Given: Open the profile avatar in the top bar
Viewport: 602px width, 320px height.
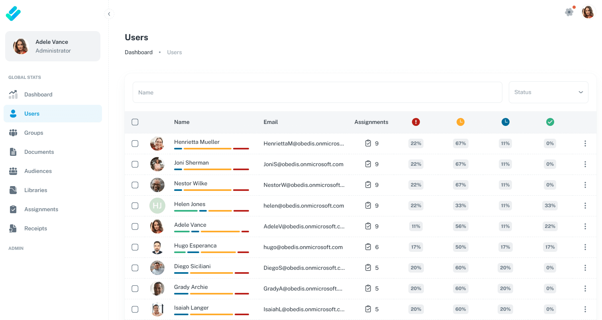Looking at the screenshot, I should click(588, 12).
